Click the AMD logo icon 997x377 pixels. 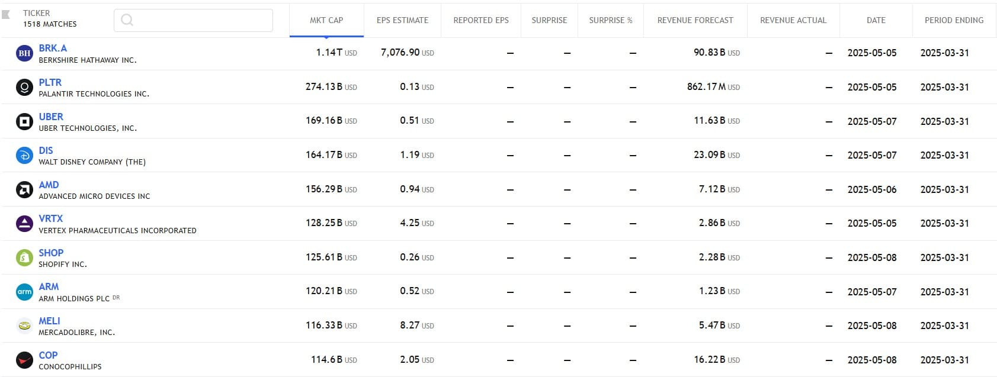click(x=24, y=190)
